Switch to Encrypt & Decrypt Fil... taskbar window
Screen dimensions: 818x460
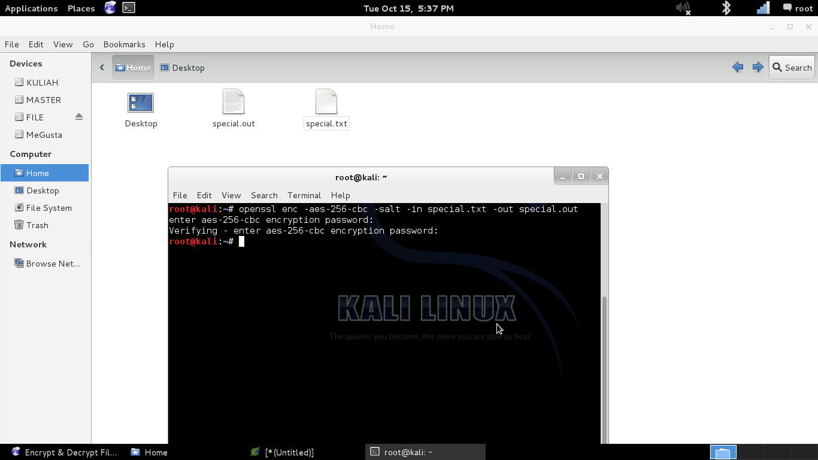click(65, 452)
